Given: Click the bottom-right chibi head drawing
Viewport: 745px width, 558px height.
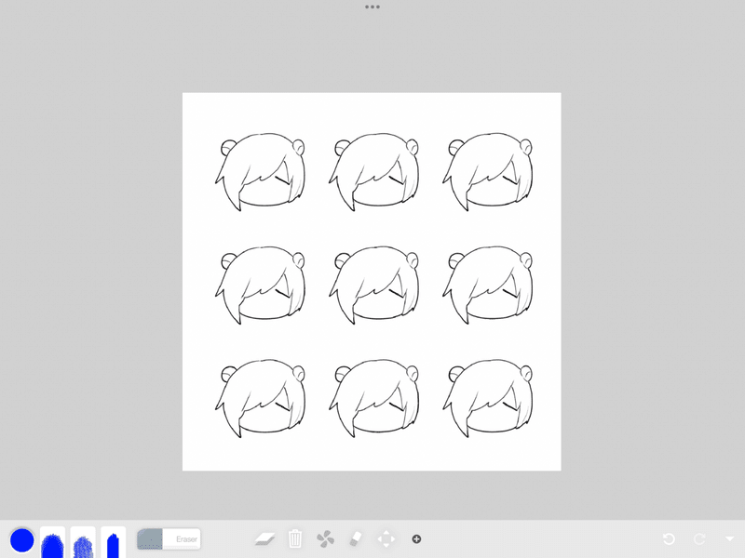Looking at the screenshot, I should (x=488, y=398).
